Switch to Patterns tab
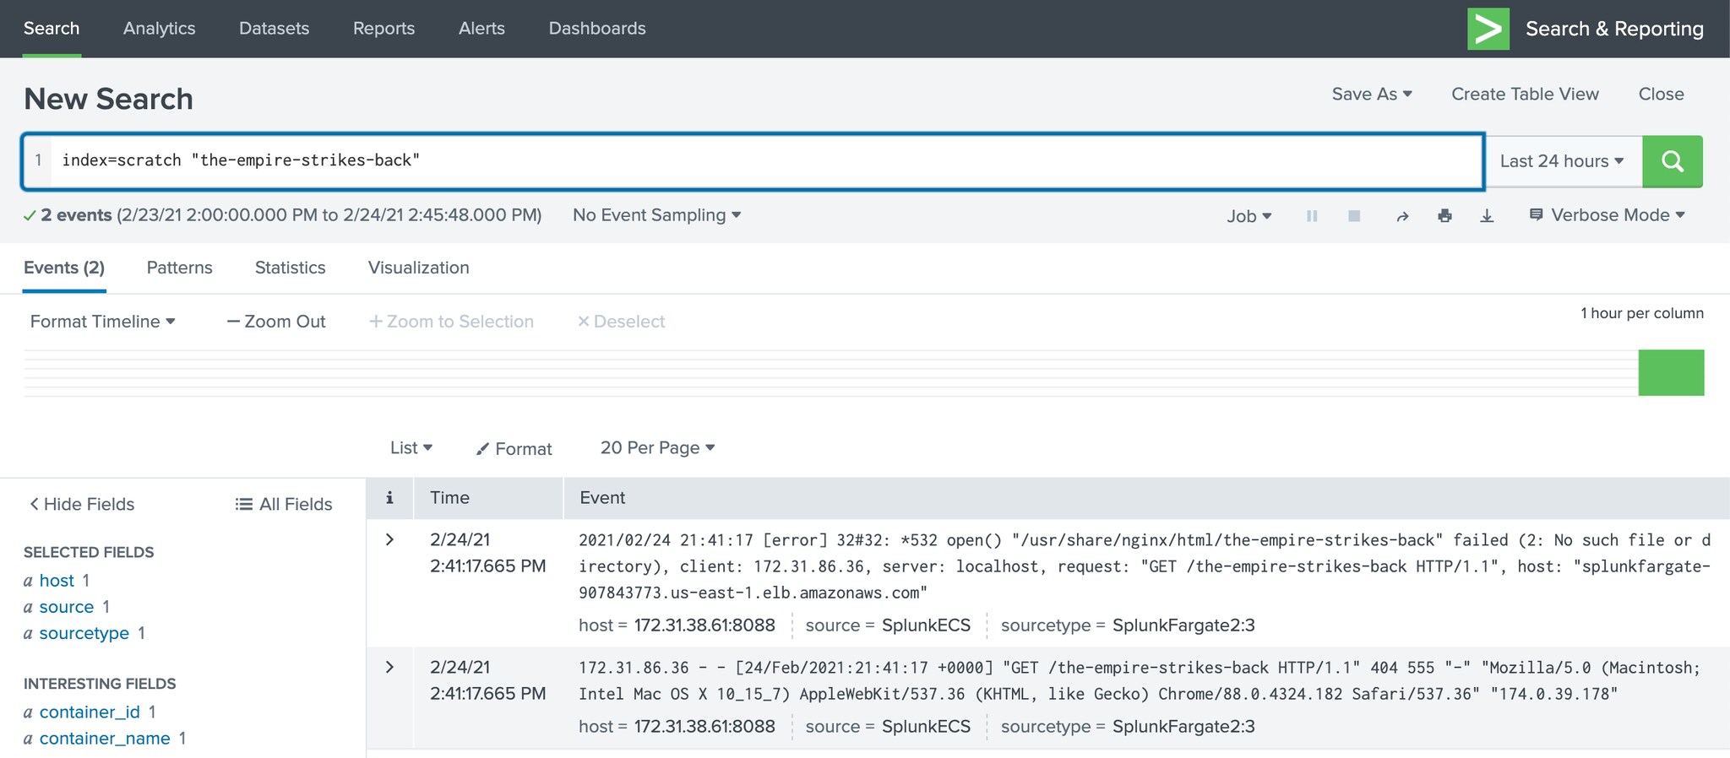This screenshot has width=1730, height=758. click(x=179, y=268)
